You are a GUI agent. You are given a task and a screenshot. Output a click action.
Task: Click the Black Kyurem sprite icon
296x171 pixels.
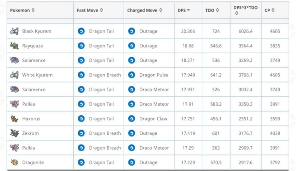coord(14,31)
